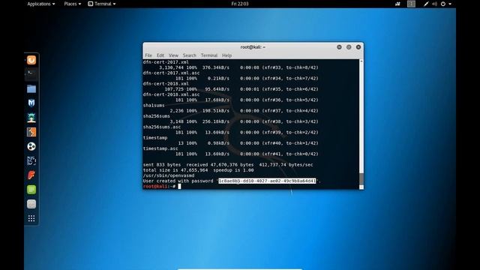Open the View menu in the terminal

pos(173,55)
